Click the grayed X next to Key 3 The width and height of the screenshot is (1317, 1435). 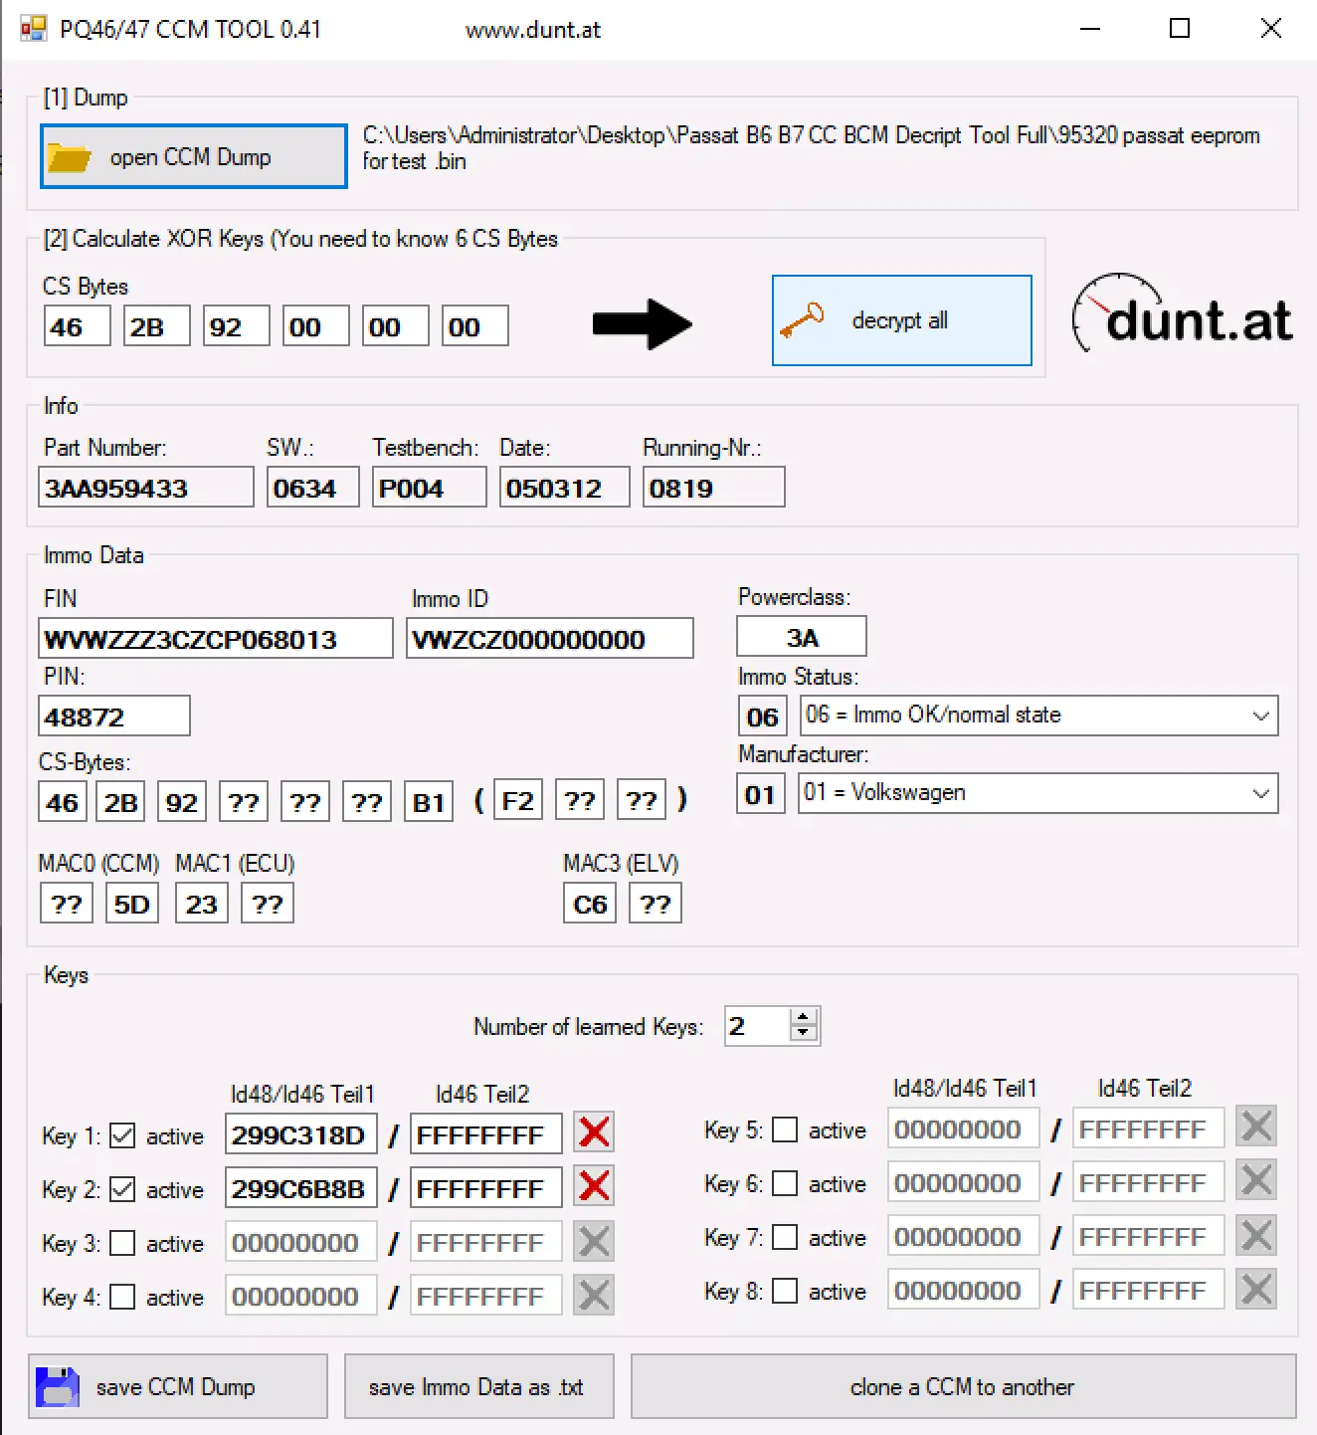point(593,1240)
